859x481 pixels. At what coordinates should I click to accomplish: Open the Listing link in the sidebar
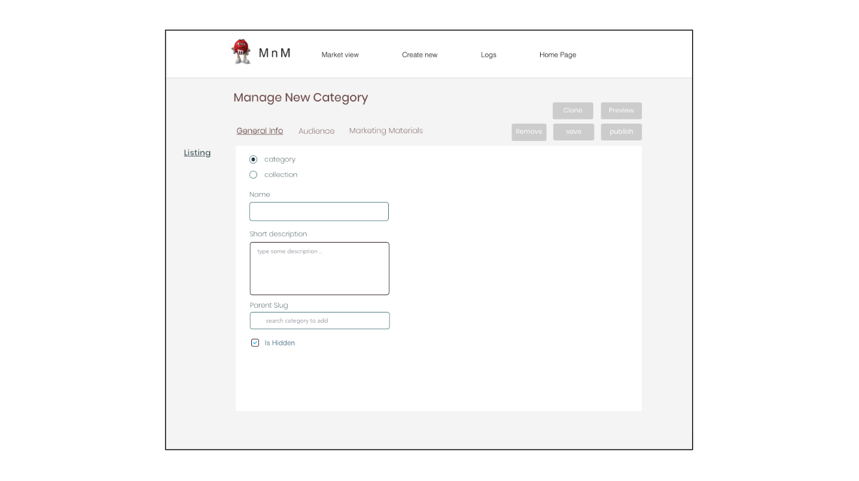click(x=197, y=153)
